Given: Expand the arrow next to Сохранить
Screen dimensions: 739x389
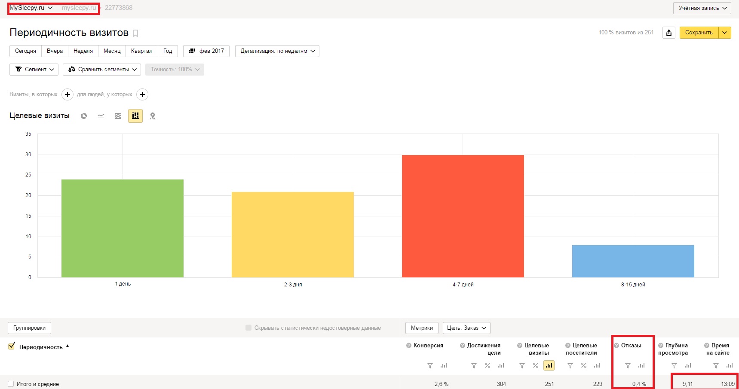Looking at the screenshot, I should pyautogui.click(x=725, y=33).
